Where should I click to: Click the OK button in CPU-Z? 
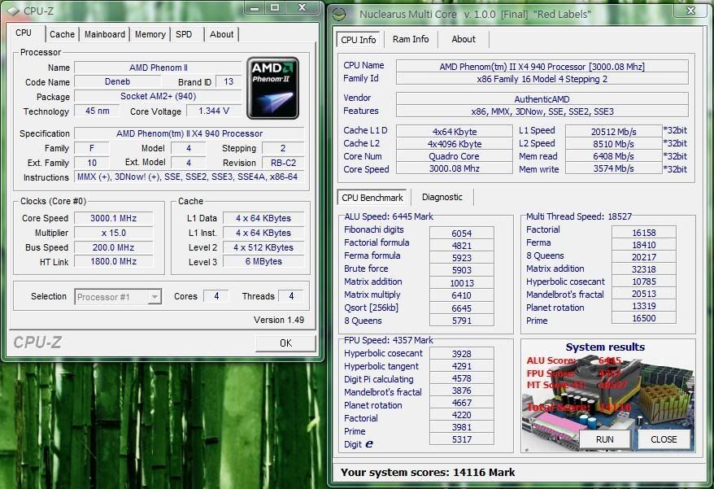click(285, 343)
